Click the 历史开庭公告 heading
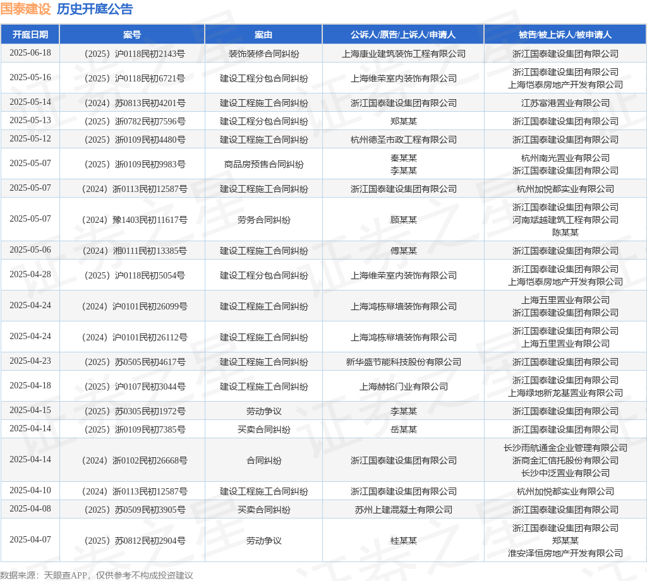 click(95, 9)
